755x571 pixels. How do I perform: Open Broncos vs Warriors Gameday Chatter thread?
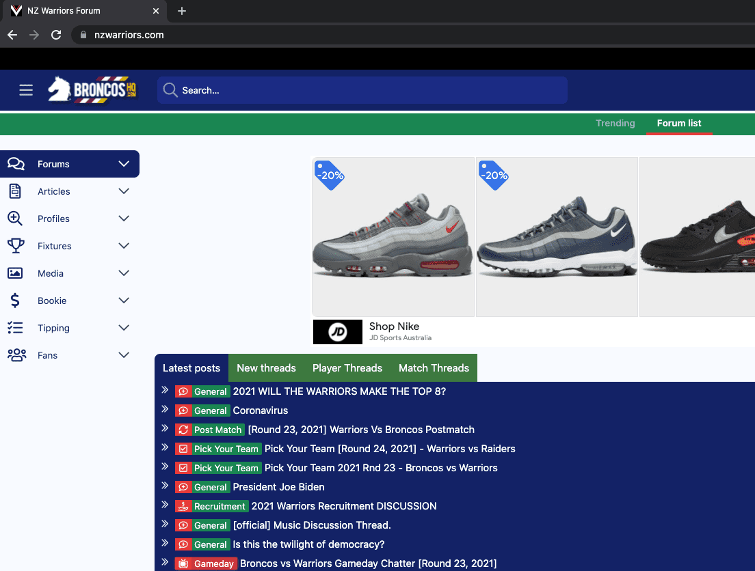coord(369,563)
